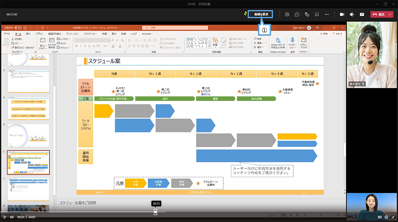Click the video volume speaker icon
Screen dimensions: 398x222
click(x=12, y=217)
